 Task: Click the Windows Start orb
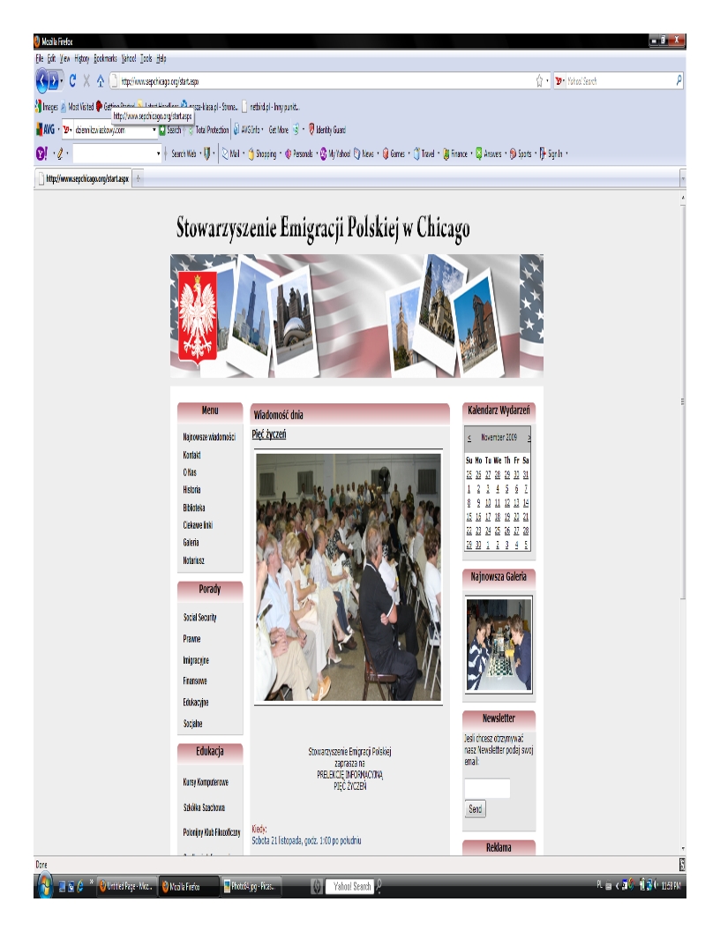tap(43, 885)
